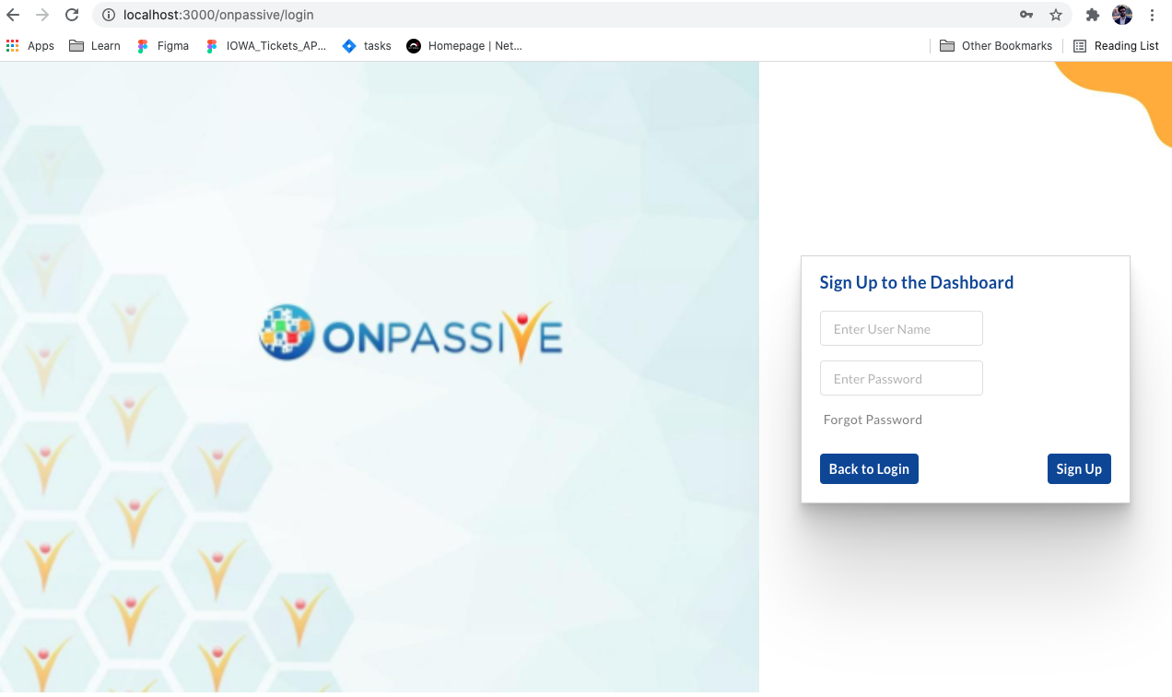The width and height of the screenshot is (1172, 697).
Task: Open the tasks bookmark
Action: (x=367, y=46)
